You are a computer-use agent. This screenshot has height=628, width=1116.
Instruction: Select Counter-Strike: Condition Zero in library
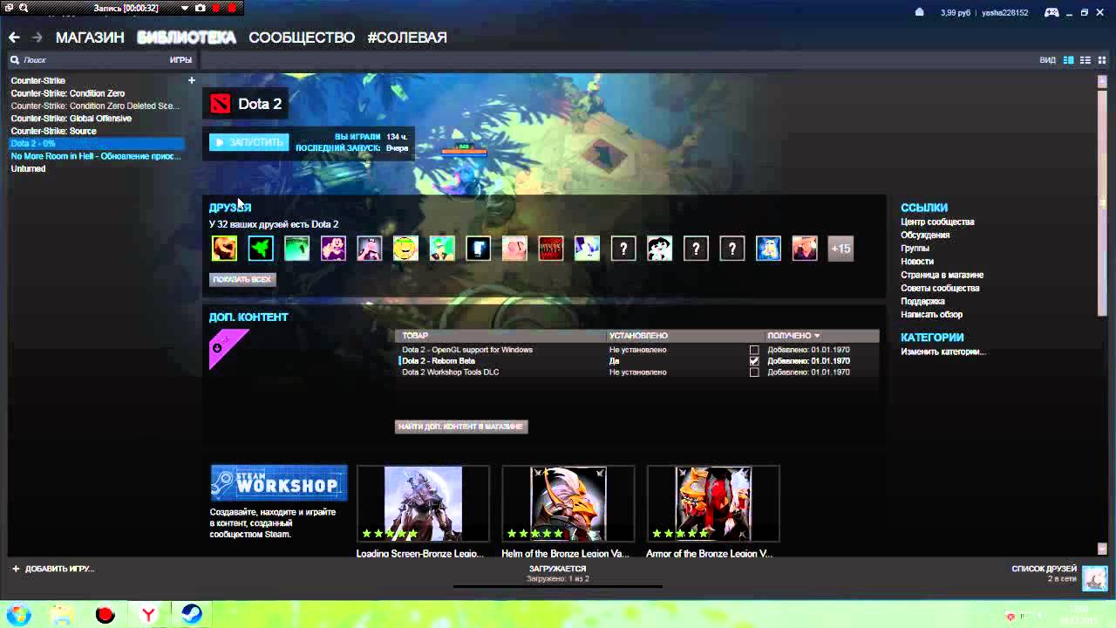67,93
